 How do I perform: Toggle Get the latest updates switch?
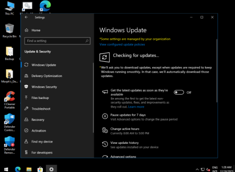pyautogui.click(x=179, y=92)
